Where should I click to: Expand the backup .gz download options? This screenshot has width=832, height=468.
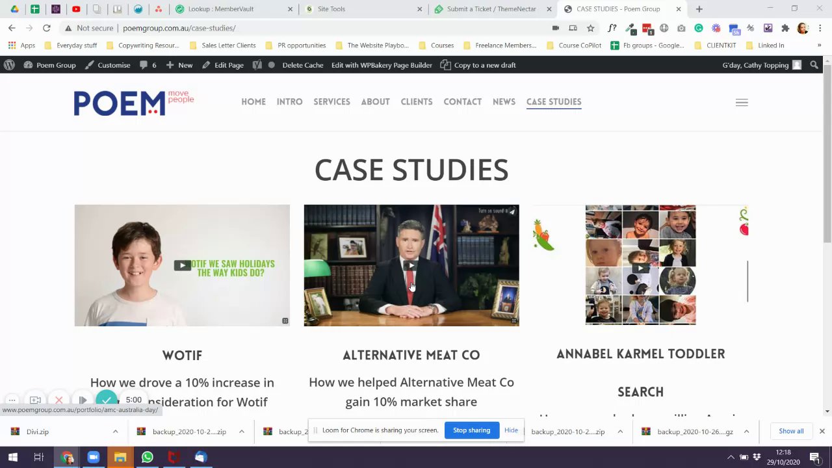pos(746,432)
